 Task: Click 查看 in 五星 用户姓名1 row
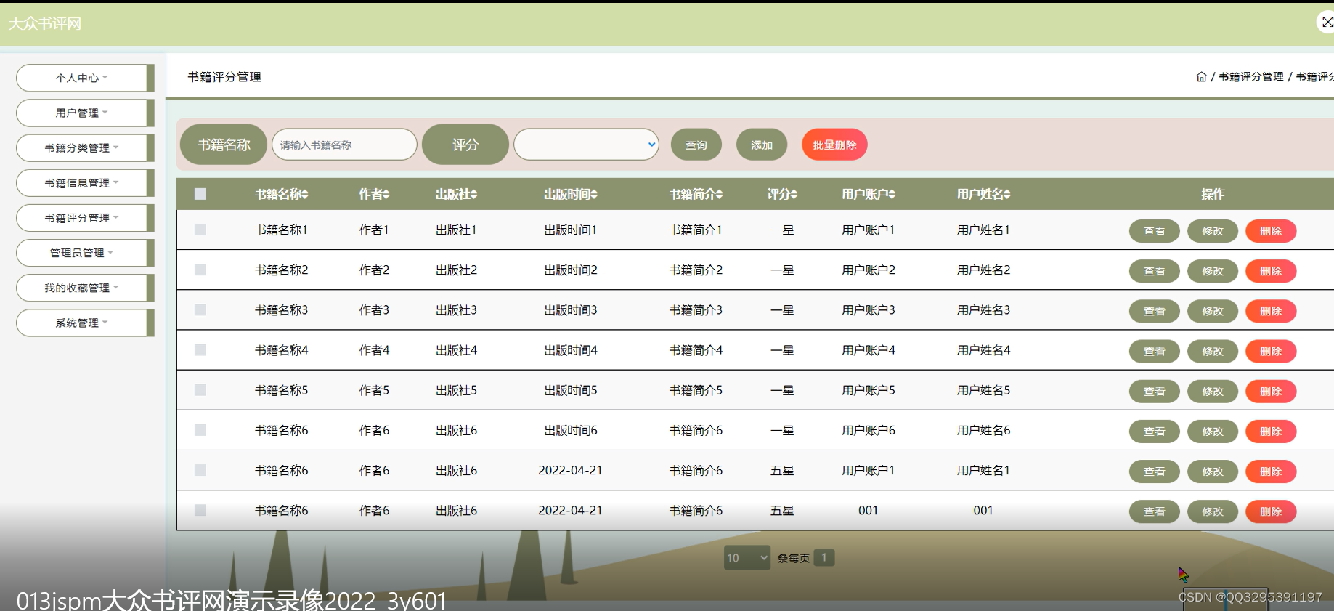(x=1155, y=472)
